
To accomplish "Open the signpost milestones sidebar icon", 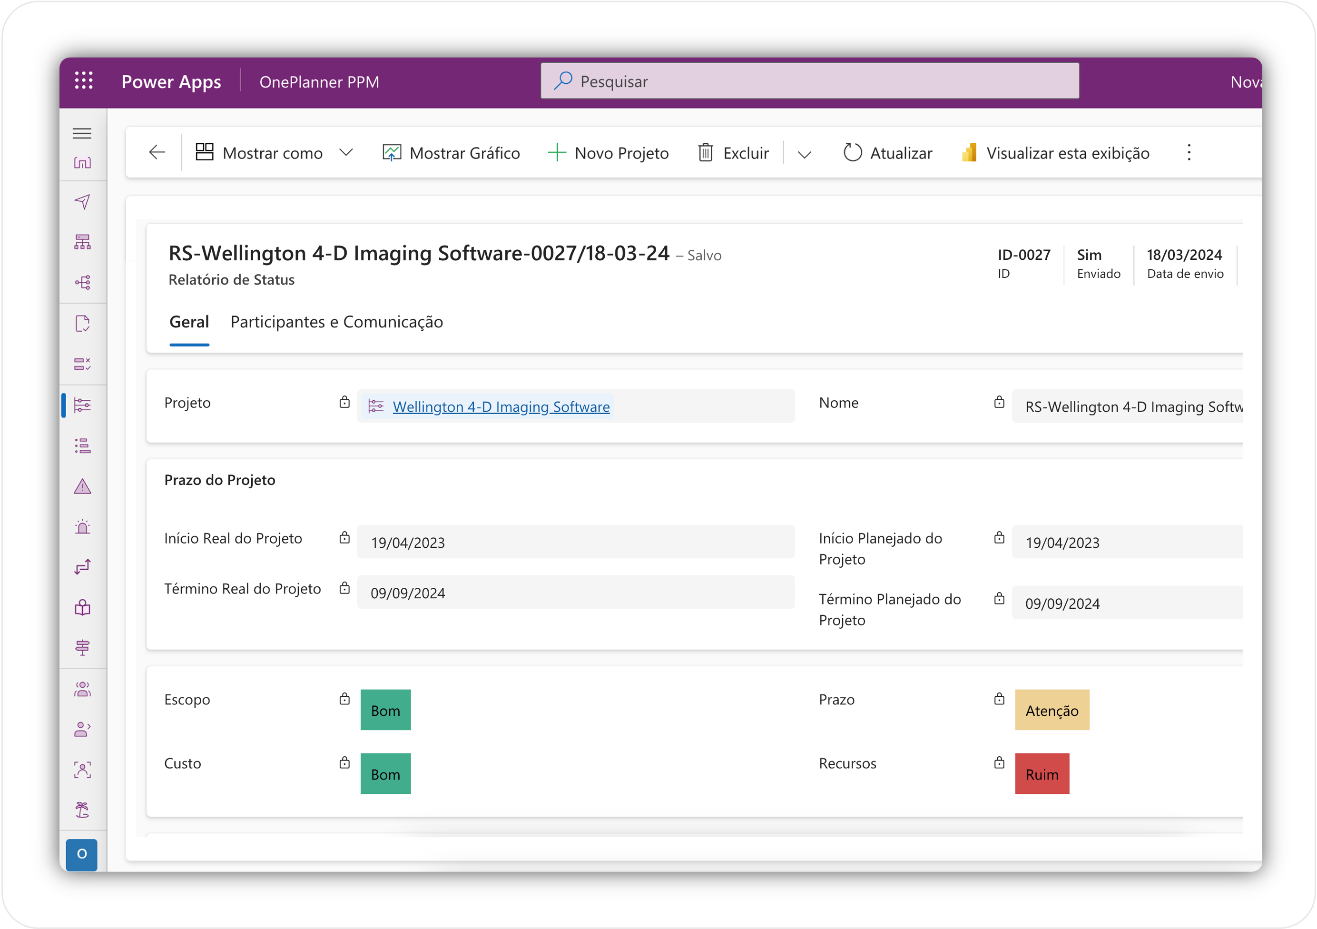I will 82,648.
